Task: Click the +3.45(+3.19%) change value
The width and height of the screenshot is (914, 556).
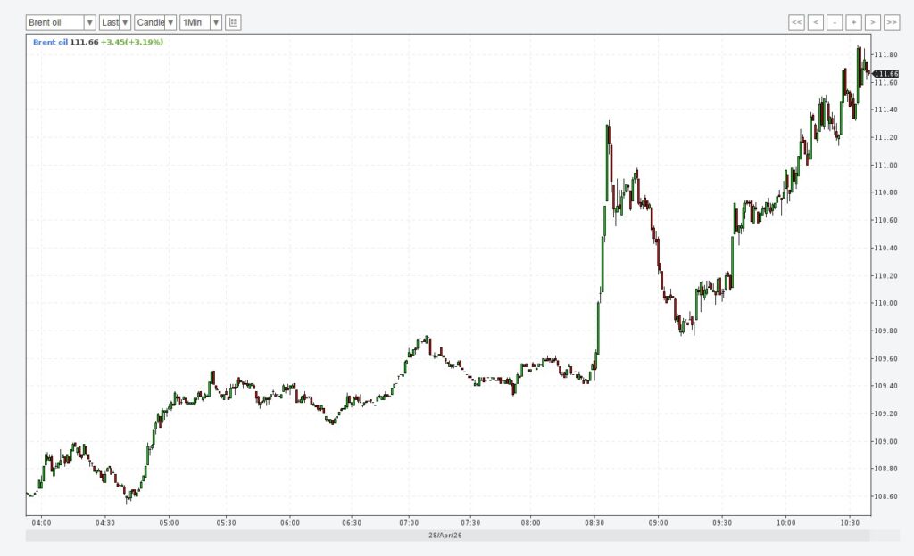Action: coord(131,42)
